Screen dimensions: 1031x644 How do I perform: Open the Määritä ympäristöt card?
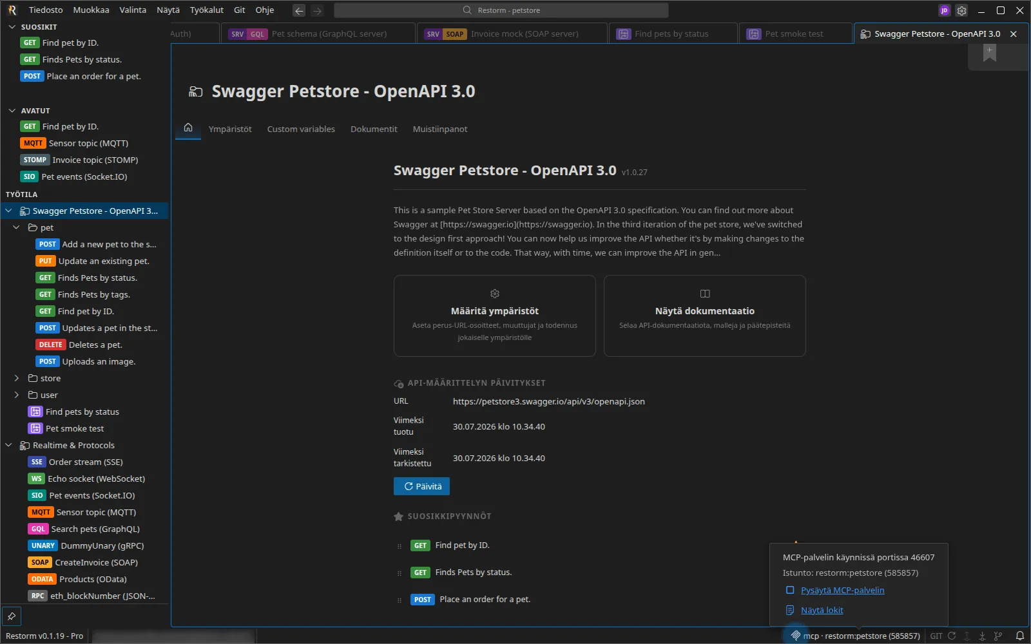(495, 316)
